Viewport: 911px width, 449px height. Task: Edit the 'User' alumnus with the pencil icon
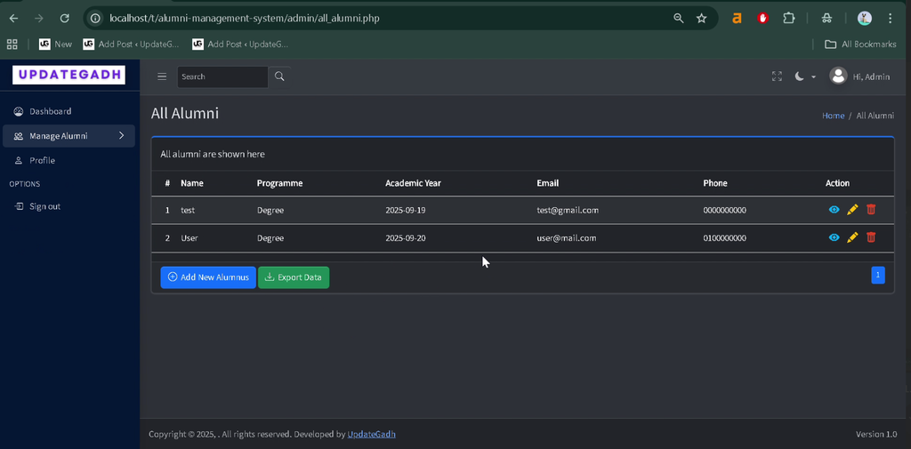pyautogui.click(x=852, y=237)
